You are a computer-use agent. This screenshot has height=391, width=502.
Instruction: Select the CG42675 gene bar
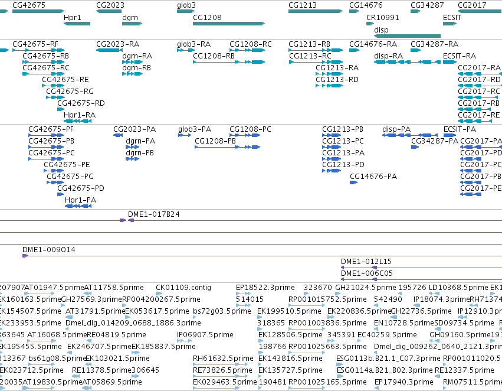(x=38, y=11)
